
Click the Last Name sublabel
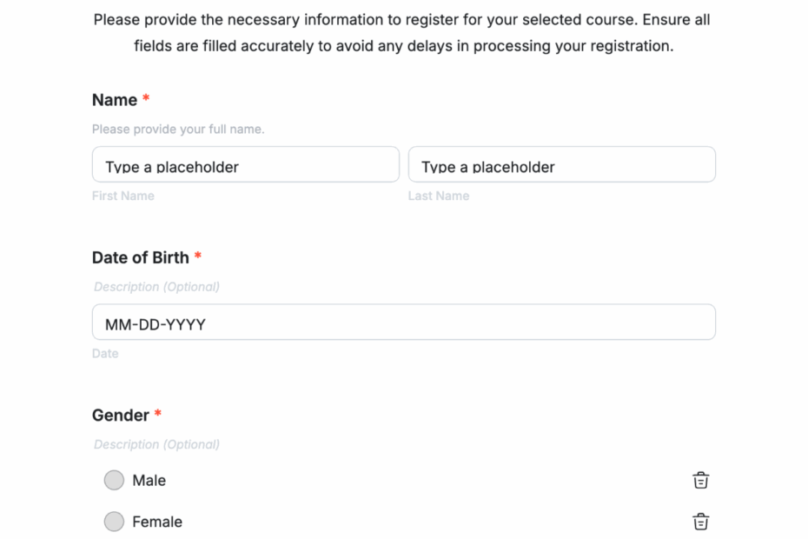tap(439, 196)
